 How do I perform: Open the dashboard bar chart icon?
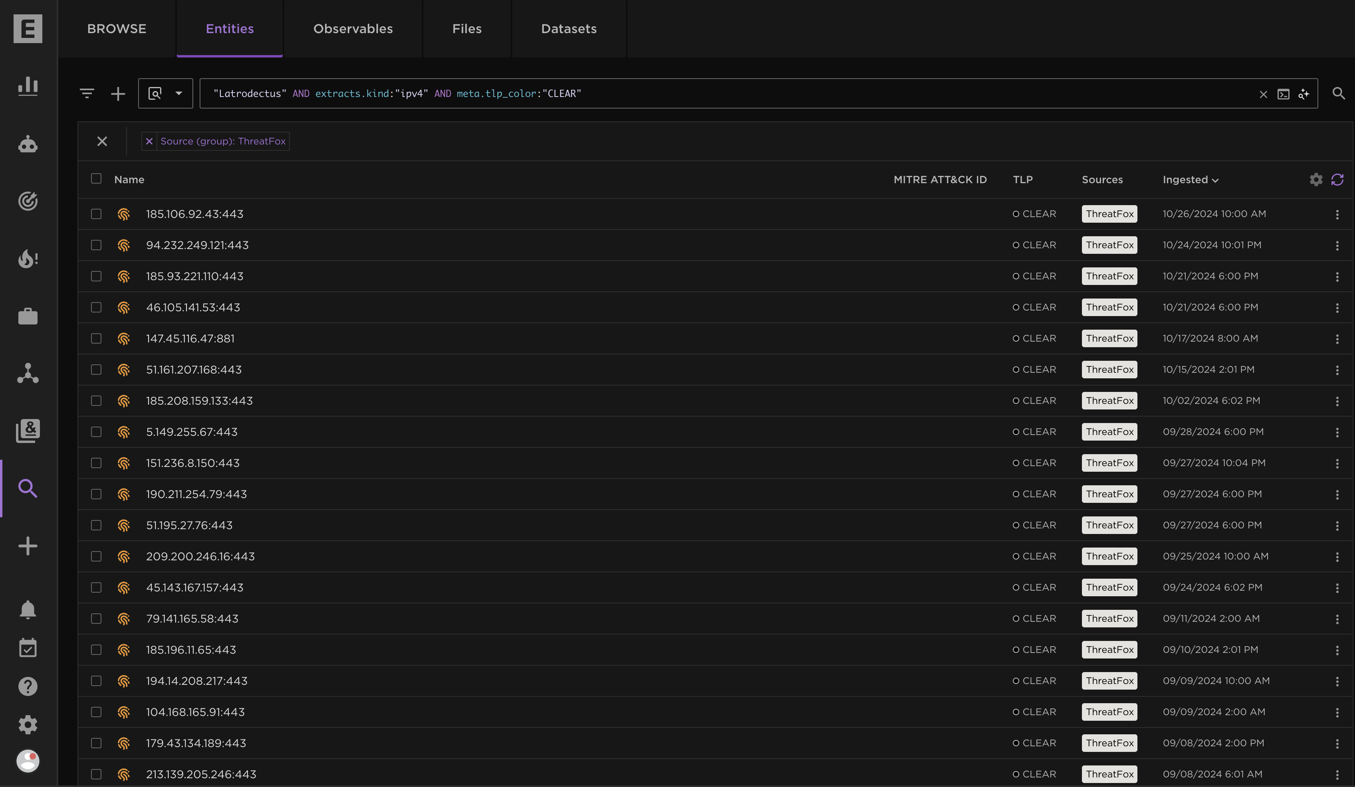[28, 86]
